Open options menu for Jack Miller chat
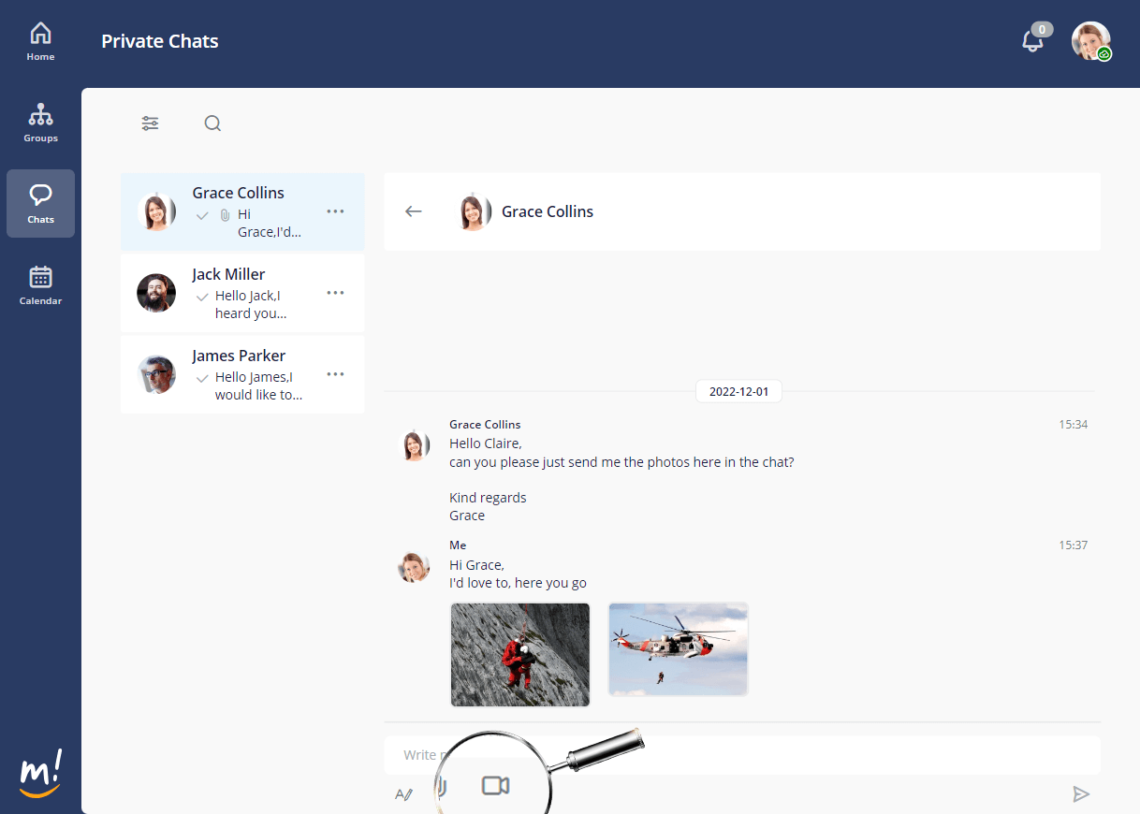Viewport: 1140px width, 814px height. 335,293
